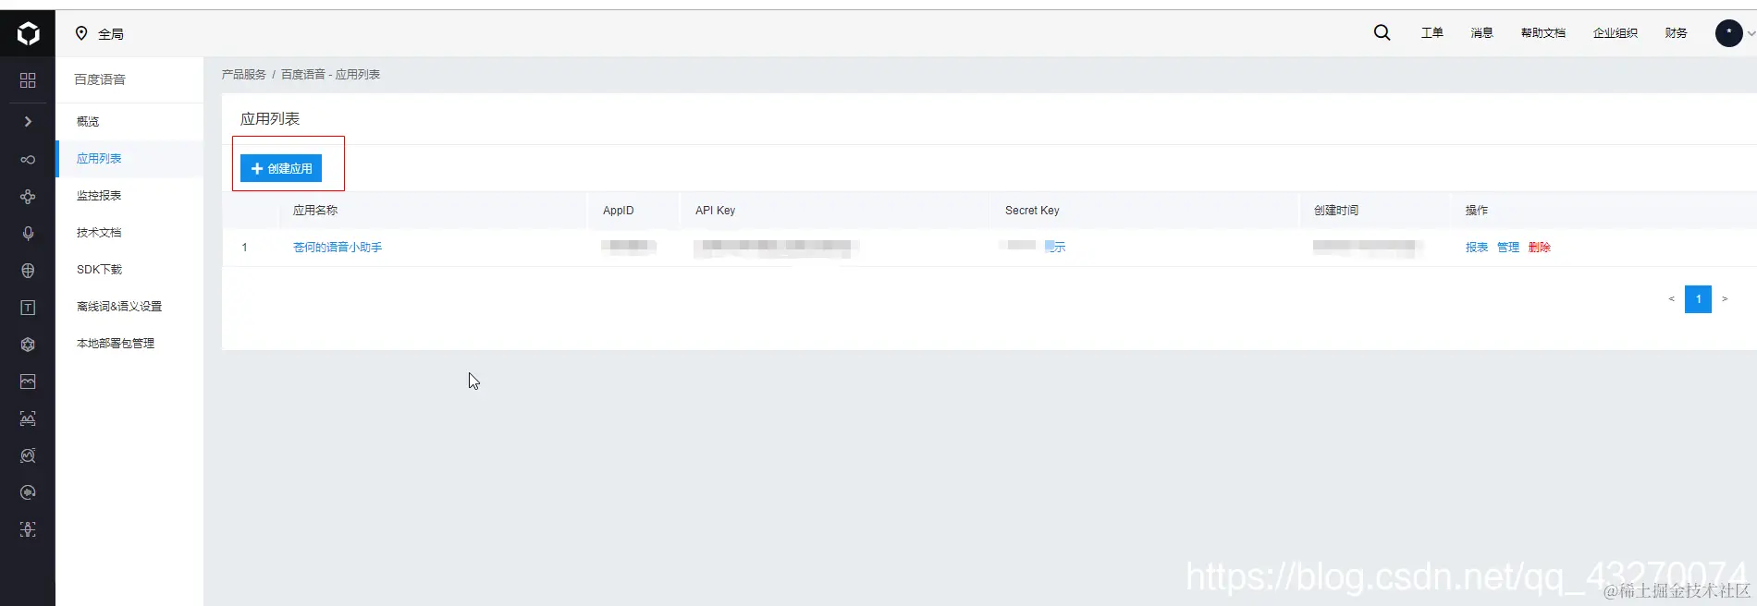Viewport: 1757px width, 606px height.
Task: Click 删除 for 苍何的语音小助手
Action: tap(1540, 247)
